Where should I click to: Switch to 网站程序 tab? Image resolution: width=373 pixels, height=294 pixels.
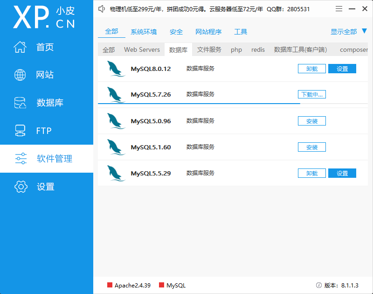click(x=208, y=32)
